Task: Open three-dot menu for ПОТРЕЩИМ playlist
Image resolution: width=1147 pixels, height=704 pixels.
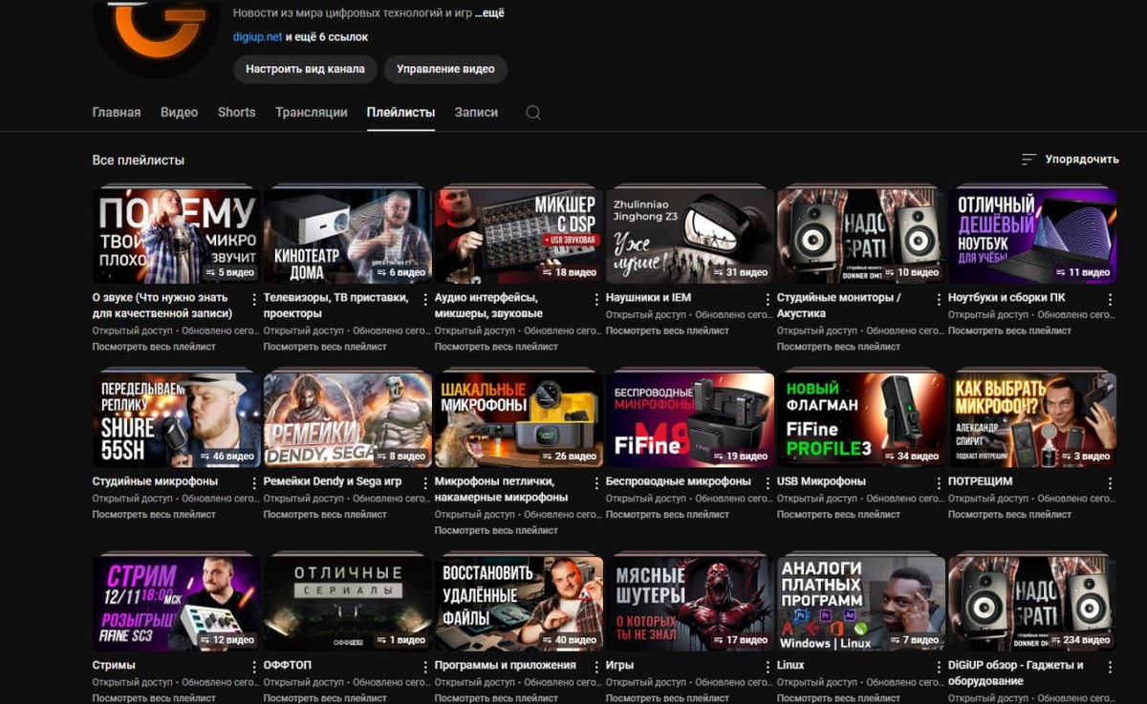Action: point(1110,482)
